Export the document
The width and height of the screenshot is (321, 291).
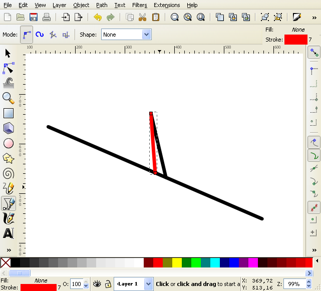[x=79, y=17]
